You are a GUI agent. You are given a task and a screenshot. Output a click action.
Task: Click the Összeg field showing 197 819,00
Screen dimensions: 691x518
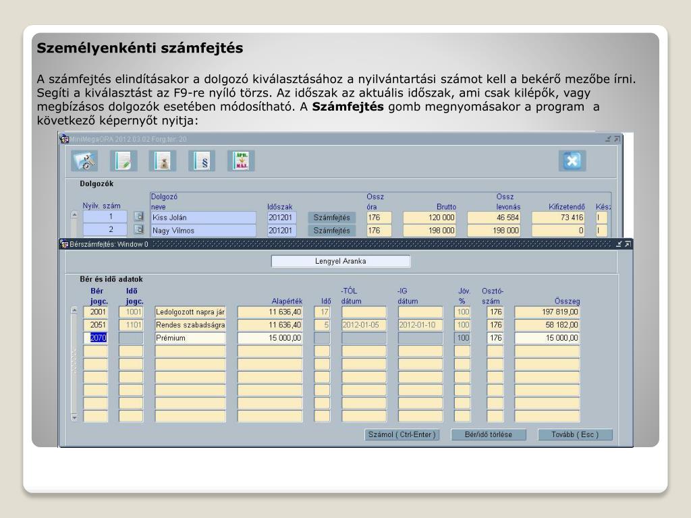[x=547, y=312]
